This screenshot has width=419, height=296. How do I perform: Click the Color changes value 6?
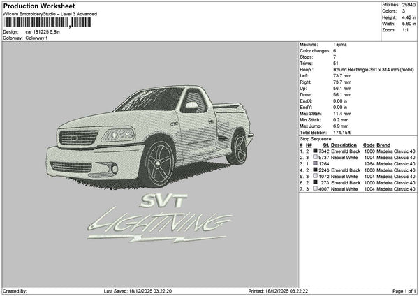coord(335,51)
